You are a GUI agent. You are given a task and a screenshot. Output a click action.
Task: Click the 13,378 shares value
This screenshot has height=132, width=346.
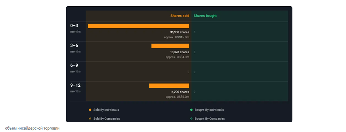tap(180, 52)
